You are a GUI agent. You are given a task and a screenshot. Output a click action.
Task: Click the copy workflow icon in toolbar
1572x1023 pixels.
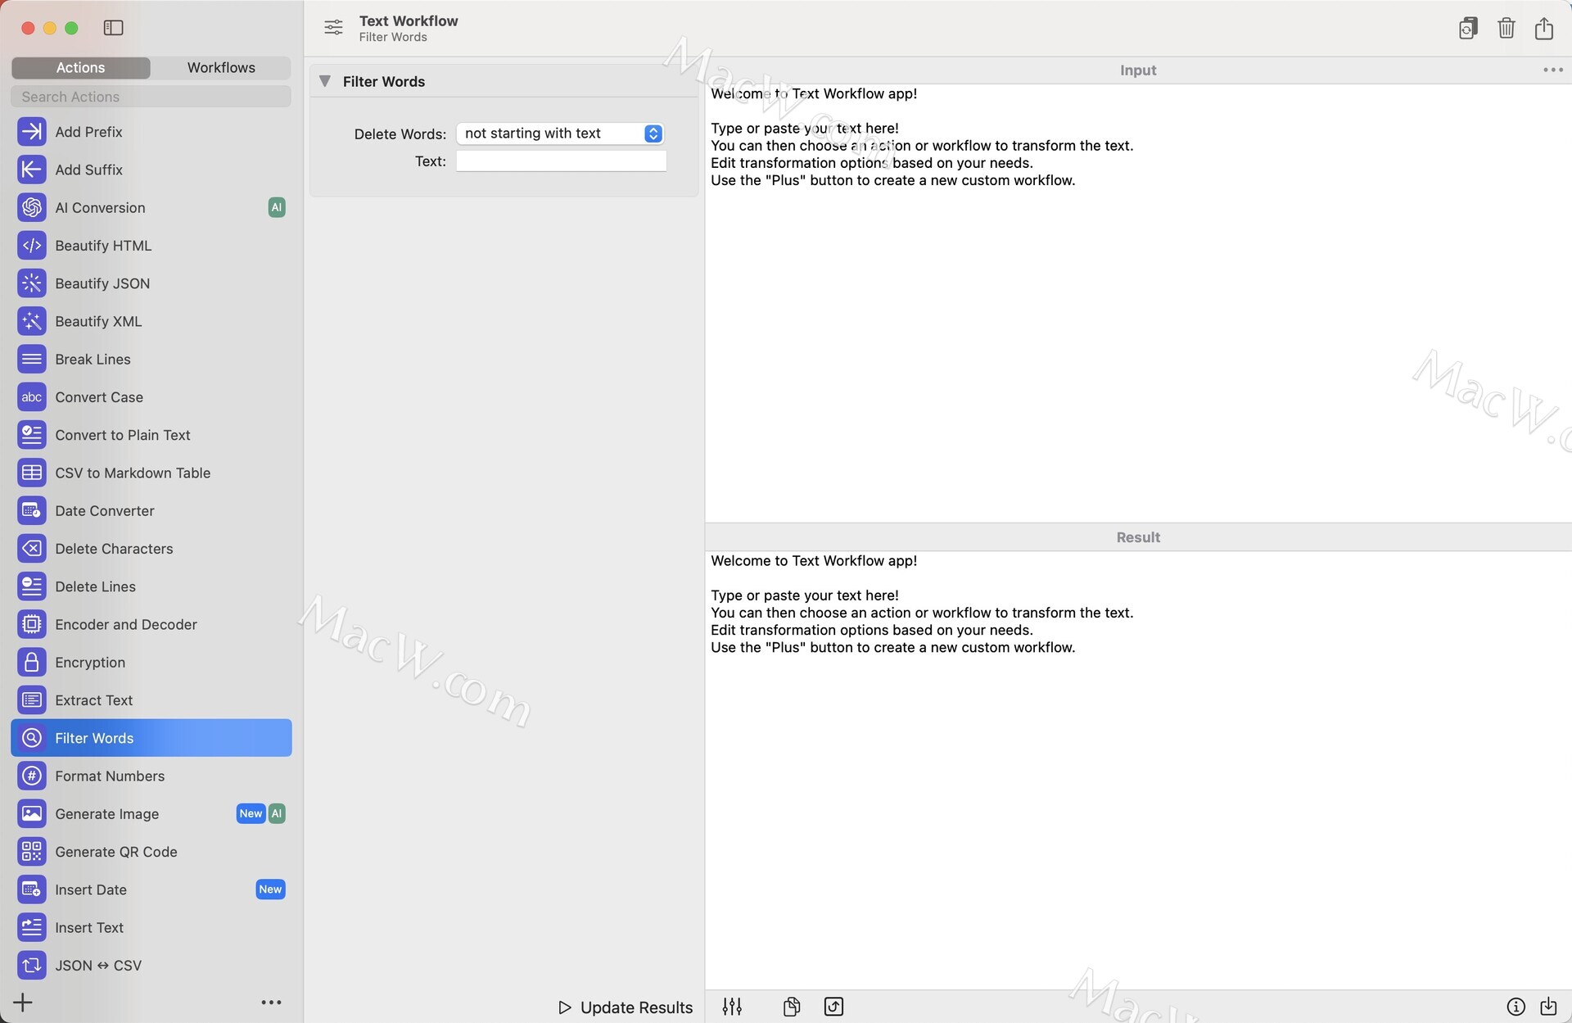(x=1468, y=28)
